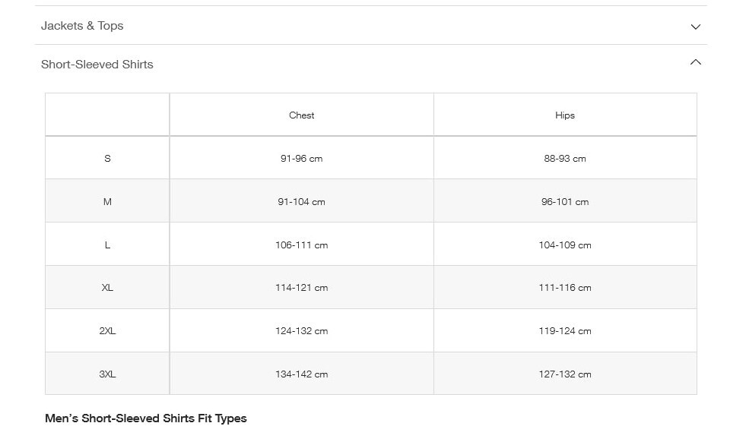
Task: Click the S size row label
Action: tap(107, 159)
